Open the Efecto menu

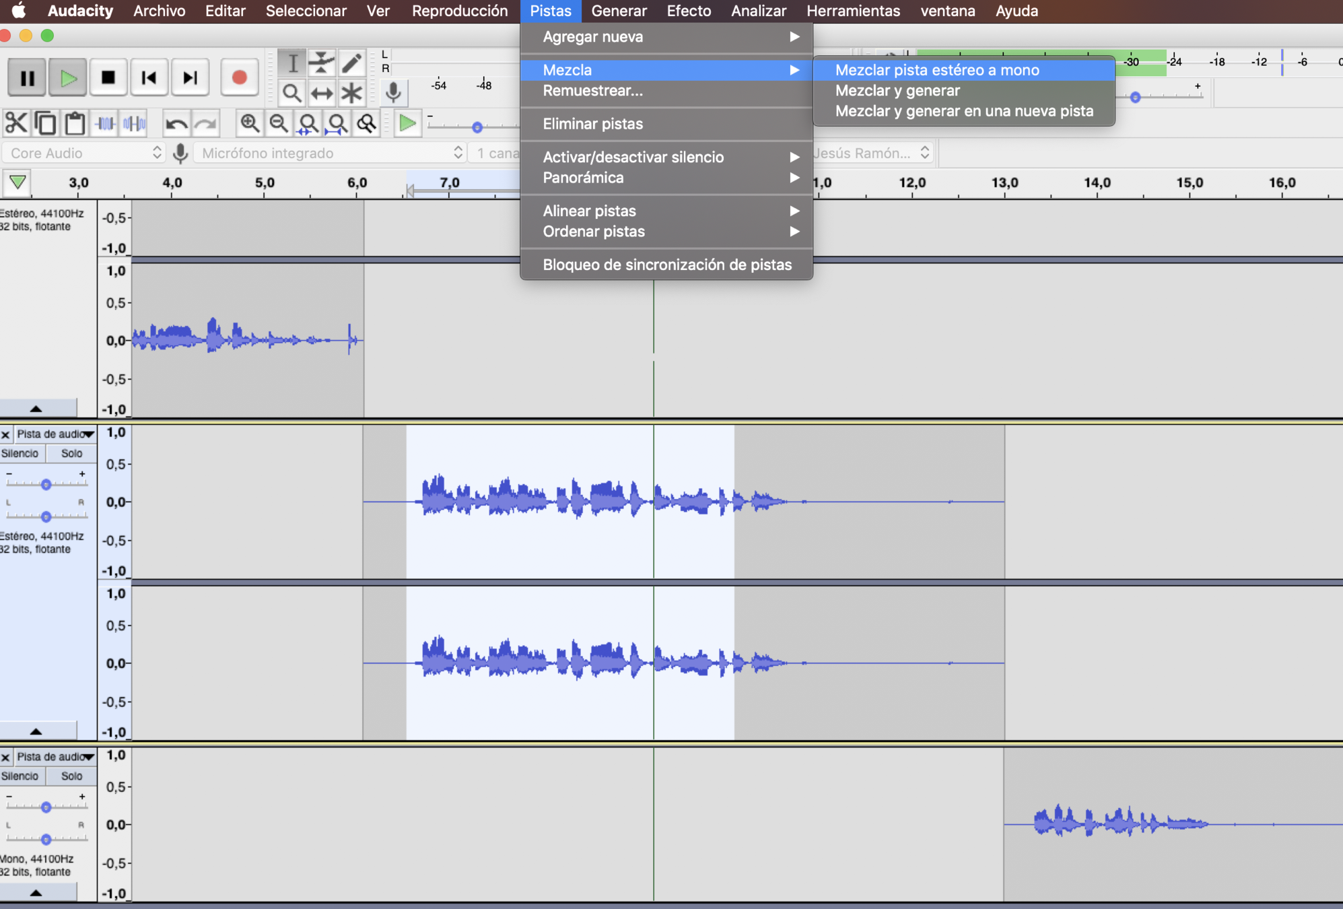point(688,11)
